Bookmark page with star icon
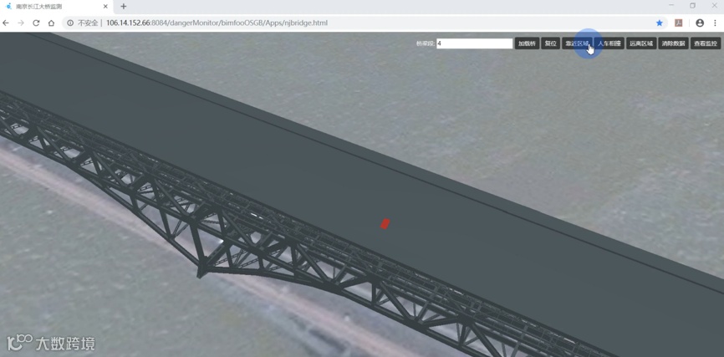 point(660,23)
